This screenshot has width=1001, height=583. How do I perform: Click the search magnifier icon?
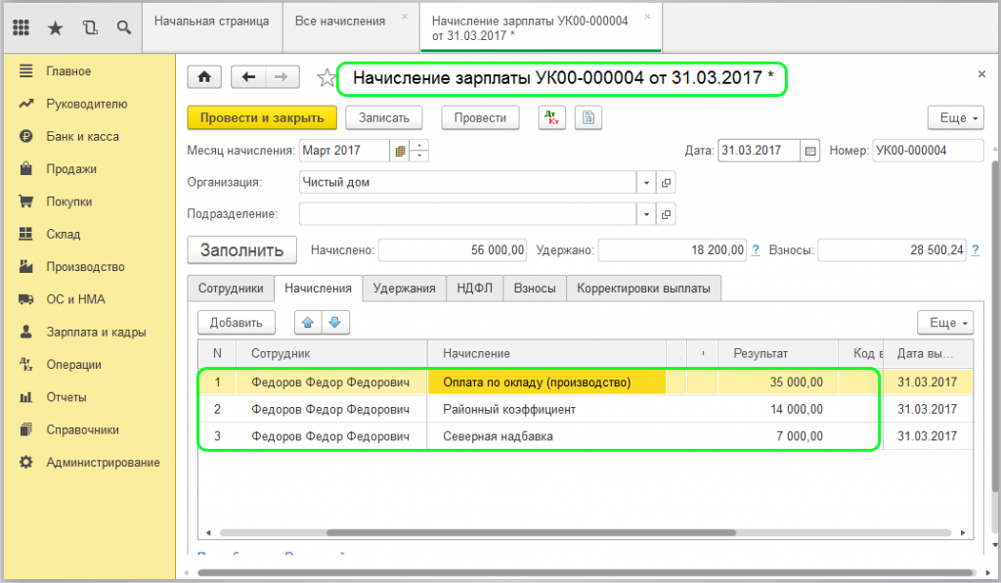[124, 27]
